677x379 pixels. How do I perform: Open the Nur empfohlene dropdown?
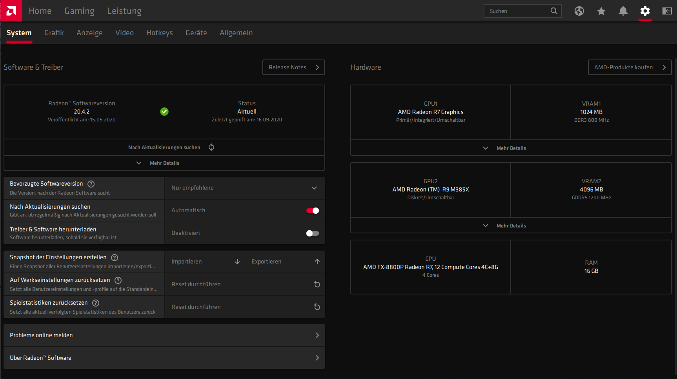[x=245, y=188]
